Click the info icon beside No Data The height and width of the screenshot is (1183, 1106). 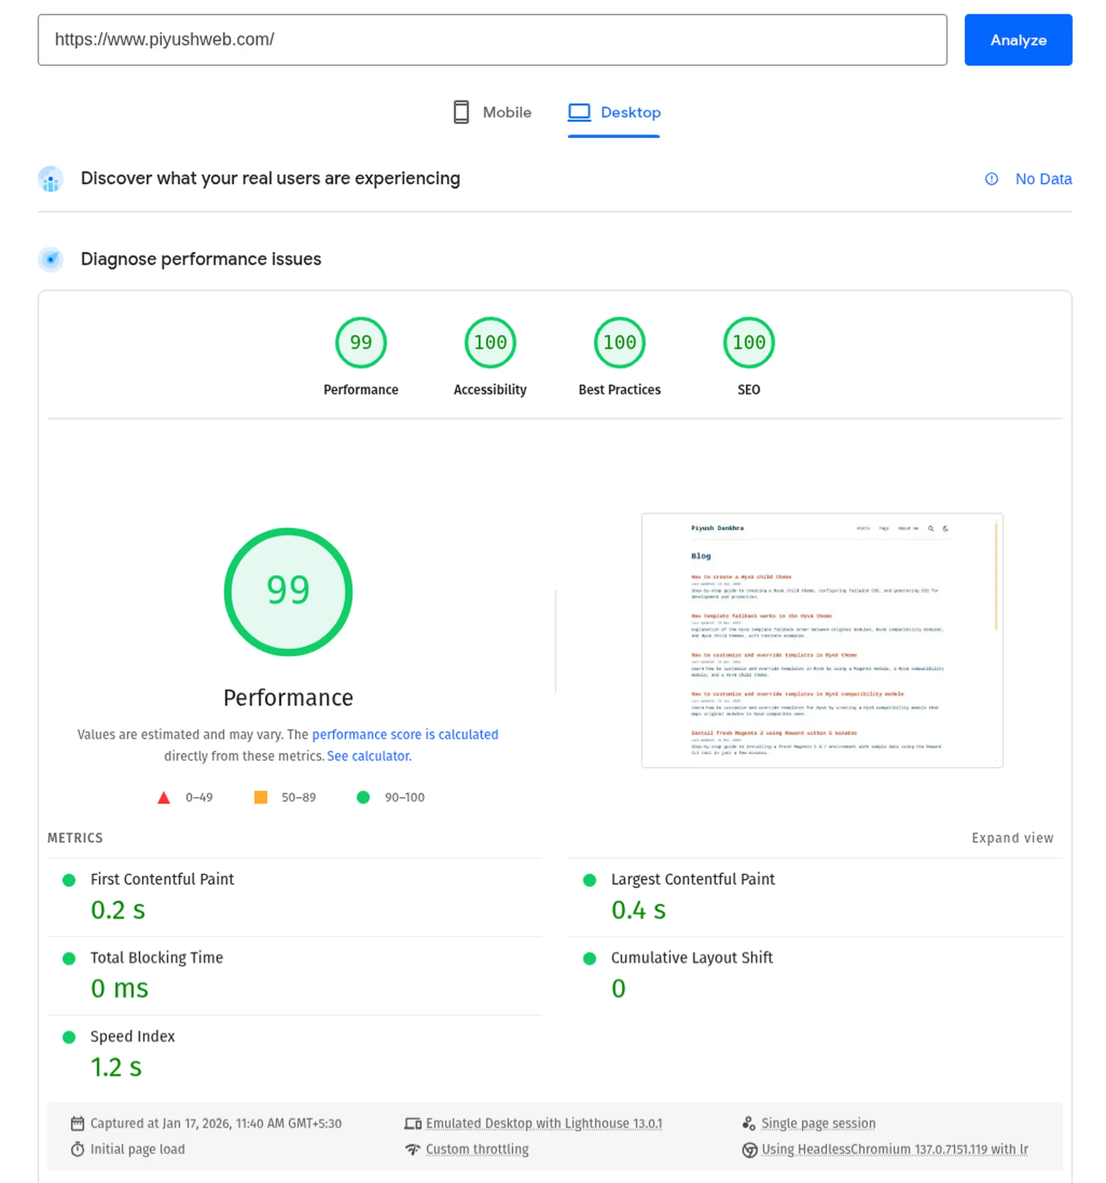click(991, 179)
